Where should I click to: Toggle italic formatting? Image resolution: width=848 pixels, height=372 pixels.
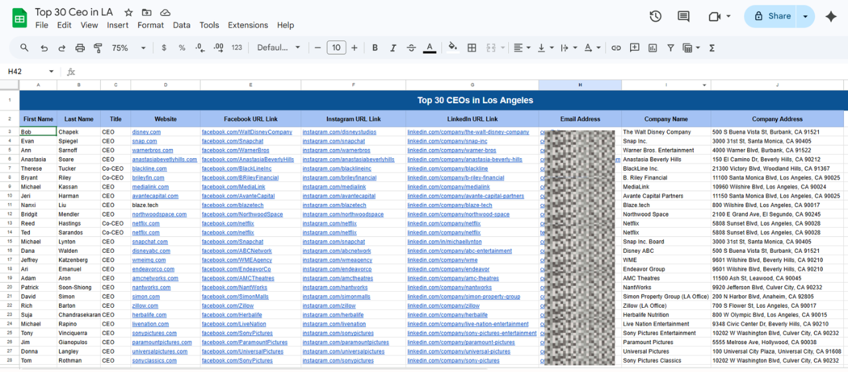point(393,48)
